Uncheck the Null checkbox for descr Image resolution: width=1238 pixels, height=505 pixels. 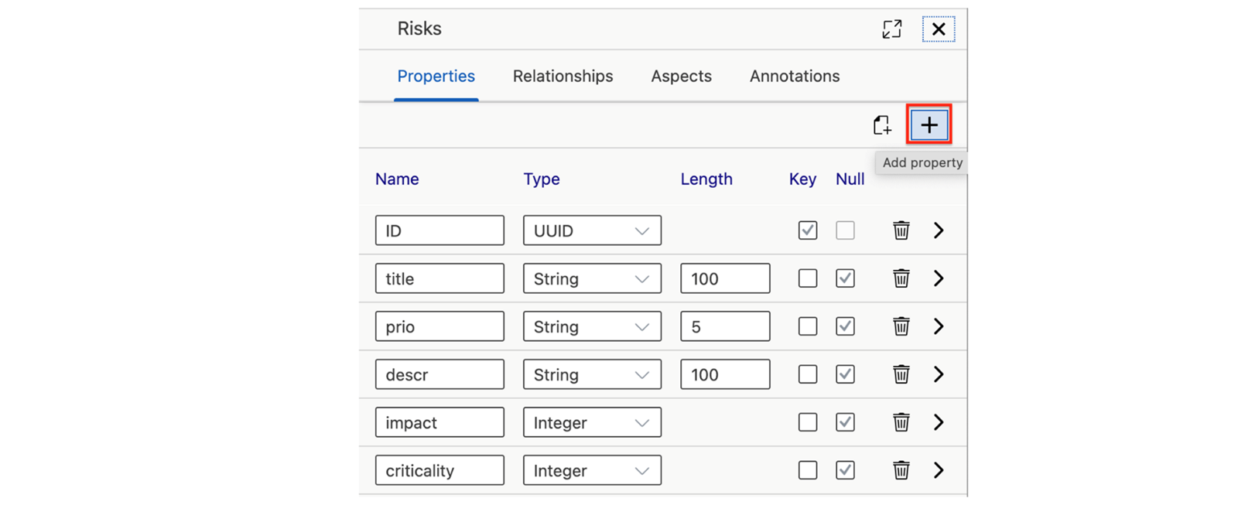[845, 374]
